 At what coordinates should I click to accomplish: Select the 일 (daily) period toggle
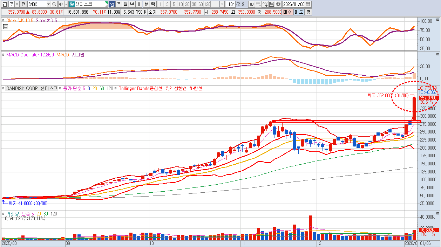click(x=112, y=4)
